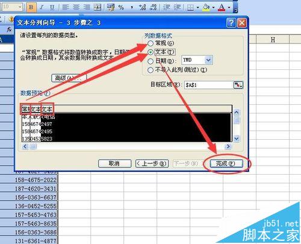Open Font Color dropdown arrow

point(229,7)
